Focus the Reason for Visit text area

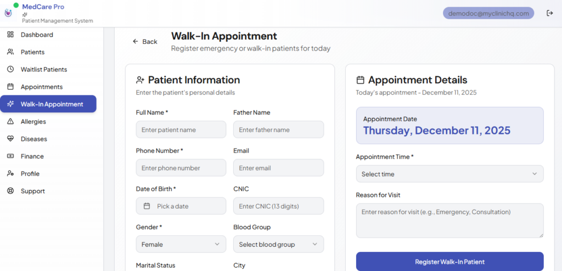click(449, 221)
